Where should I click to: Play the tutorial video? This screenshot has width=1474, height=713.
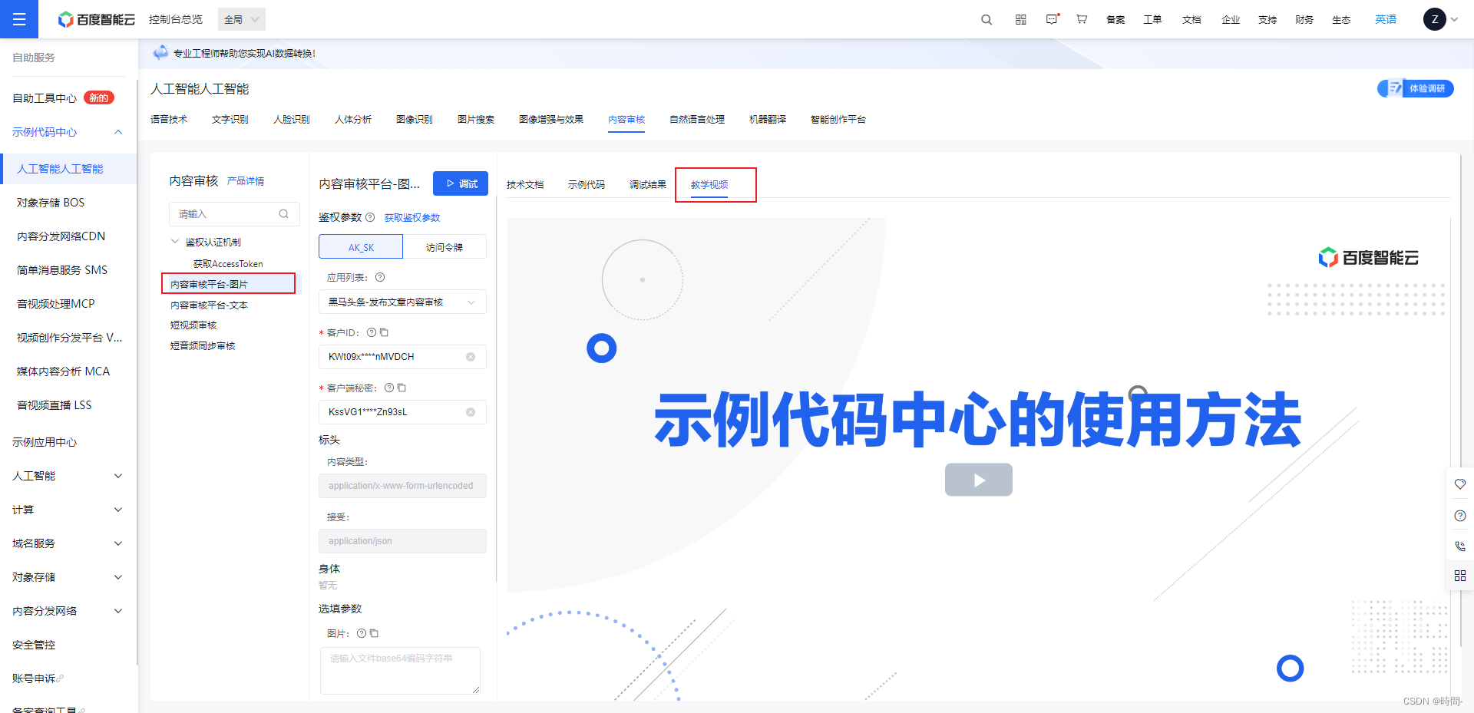(x=979, y=480)
